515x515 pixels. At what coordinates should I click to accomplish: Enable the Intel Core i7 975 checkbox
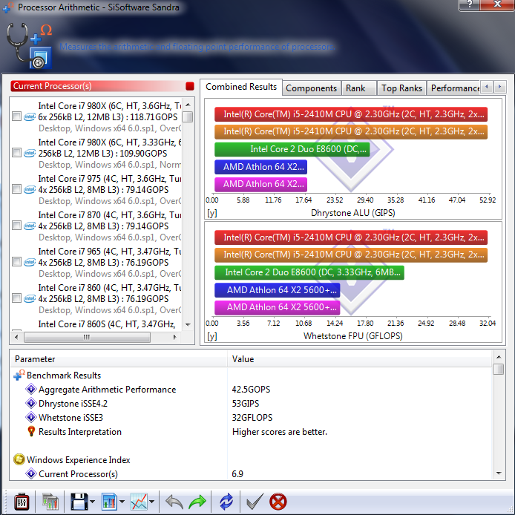coord(16,189)
